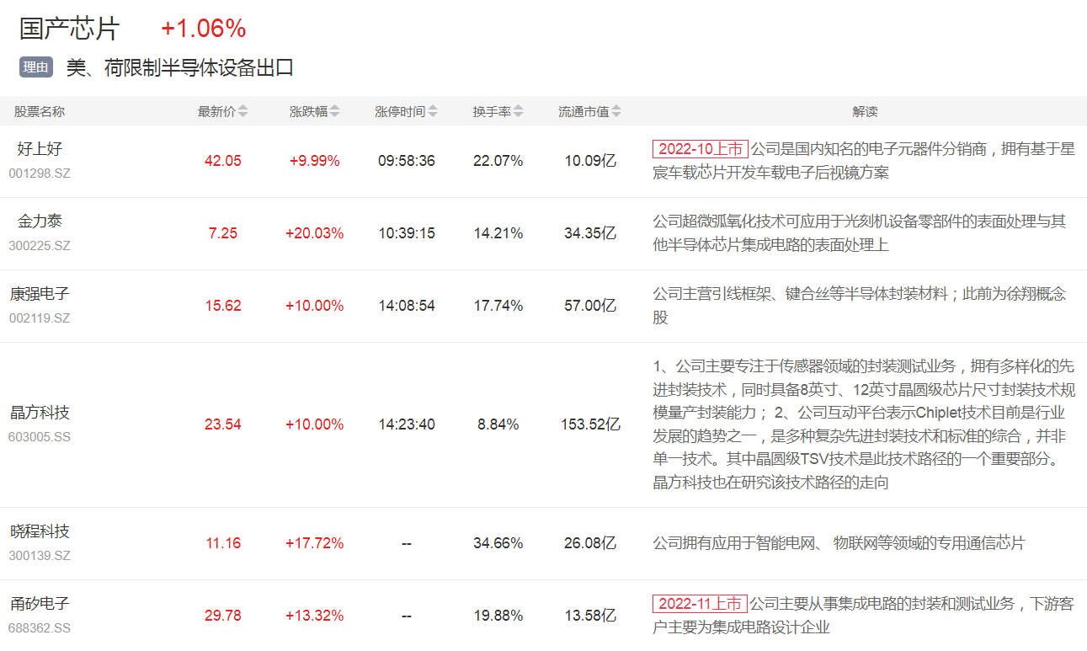
Task: Open stock 金力泰
Action: [40, 221]
